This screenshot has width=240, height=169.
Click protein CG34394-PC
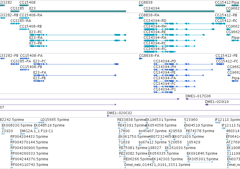click(x=164, y=84)
